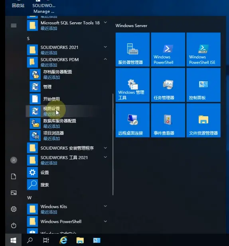Open 控制面板 tile

click(x=203, y=85)
